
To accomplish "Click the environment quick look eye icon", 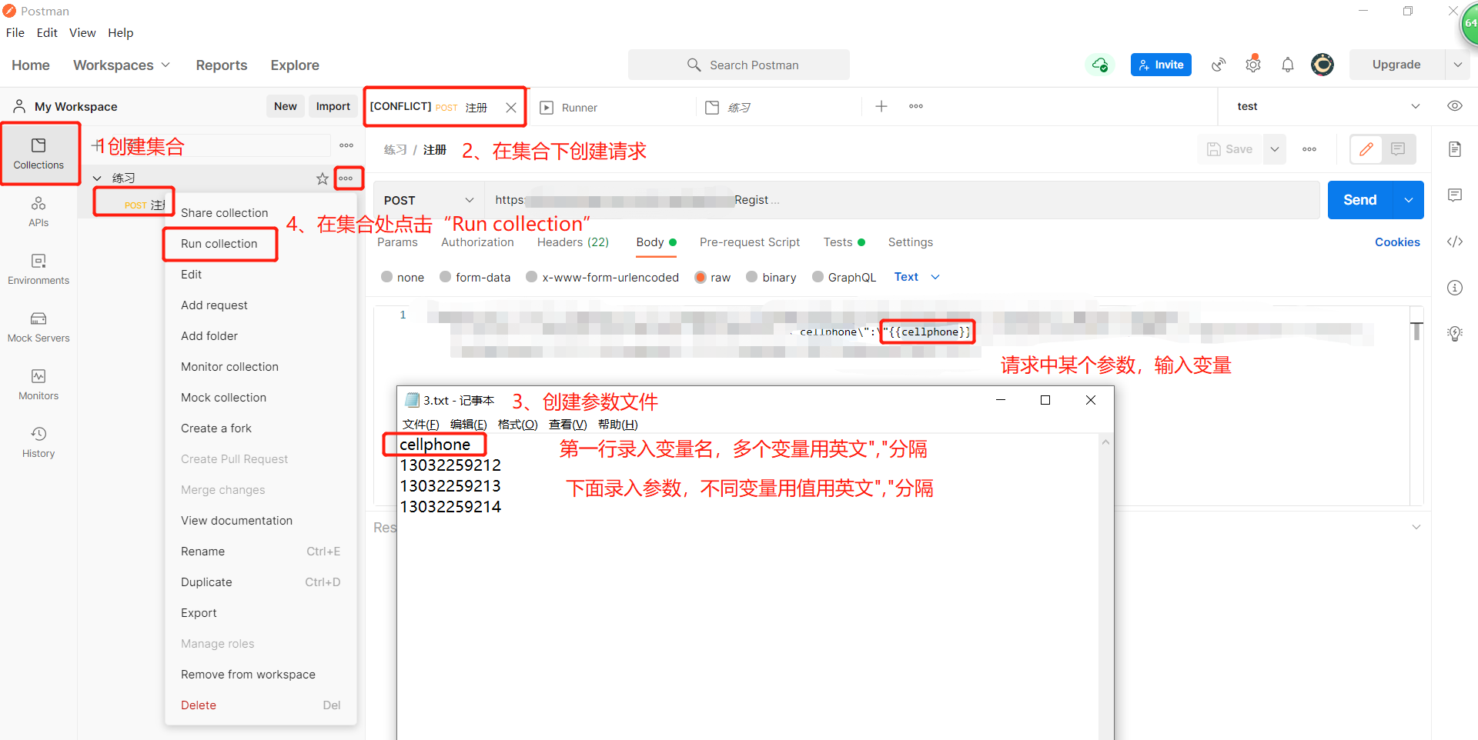I will [1455, 106].
